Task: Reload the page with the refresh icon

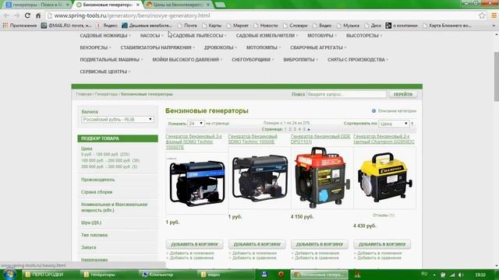Action: point(28,16)
